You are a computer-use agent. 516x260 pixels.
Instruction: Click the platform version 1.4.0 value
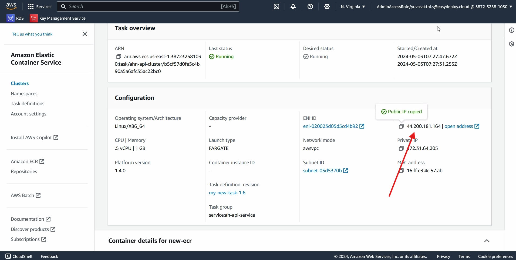pos(120,171)
